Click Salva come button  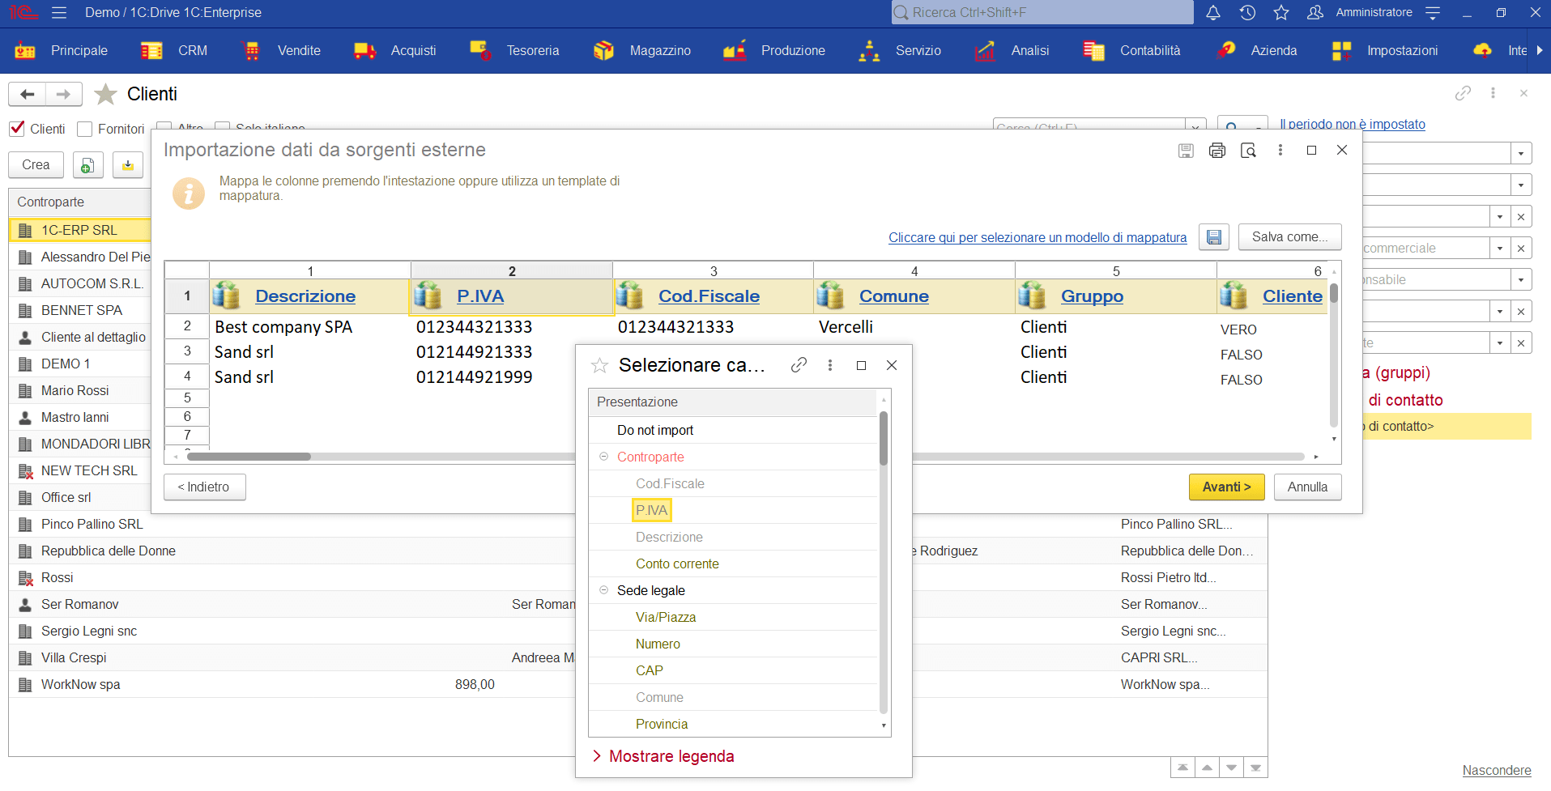tap(1289, 236)
